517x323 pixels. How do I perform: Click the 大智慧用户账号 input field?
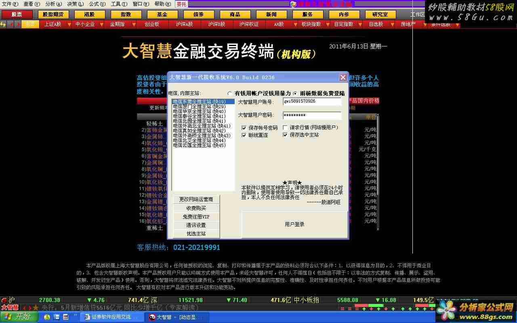[312, 101]
